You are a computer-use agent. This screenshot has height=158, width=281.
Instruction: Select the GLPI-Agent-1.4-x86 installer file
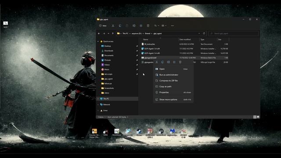click(x=184, y=53)
